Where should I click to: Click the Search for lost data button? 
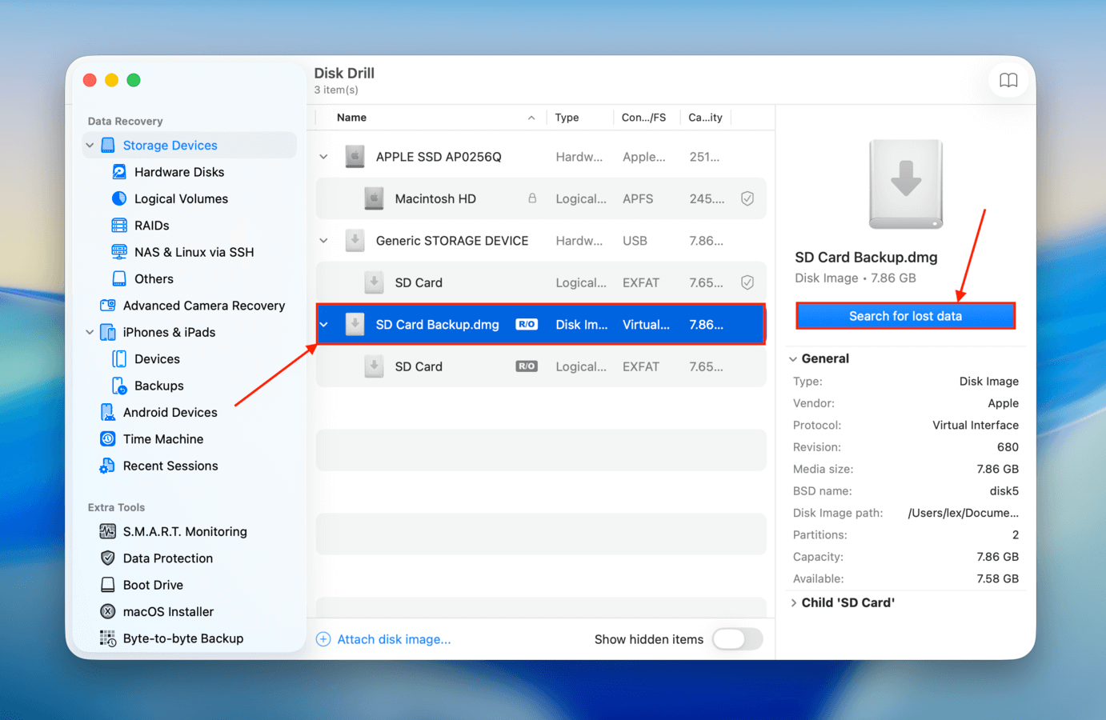point(905,315)
